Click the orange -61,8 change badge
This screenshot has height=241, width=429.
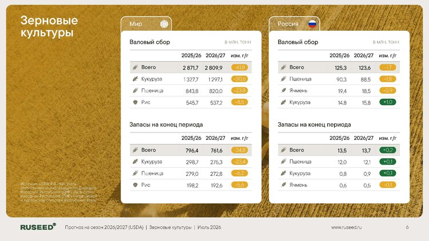(x=240, y=67)
